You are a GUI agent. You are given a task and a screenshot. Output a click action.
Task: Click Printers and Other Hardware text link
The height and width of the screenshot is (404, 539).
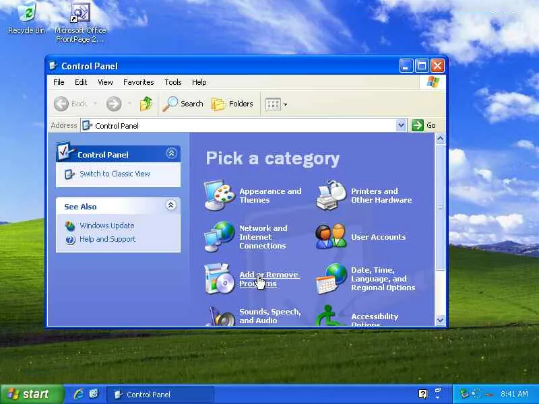(381, 195)
